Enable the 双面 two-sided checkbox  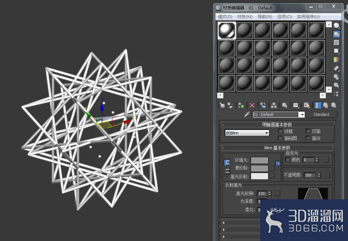(308, 131)
